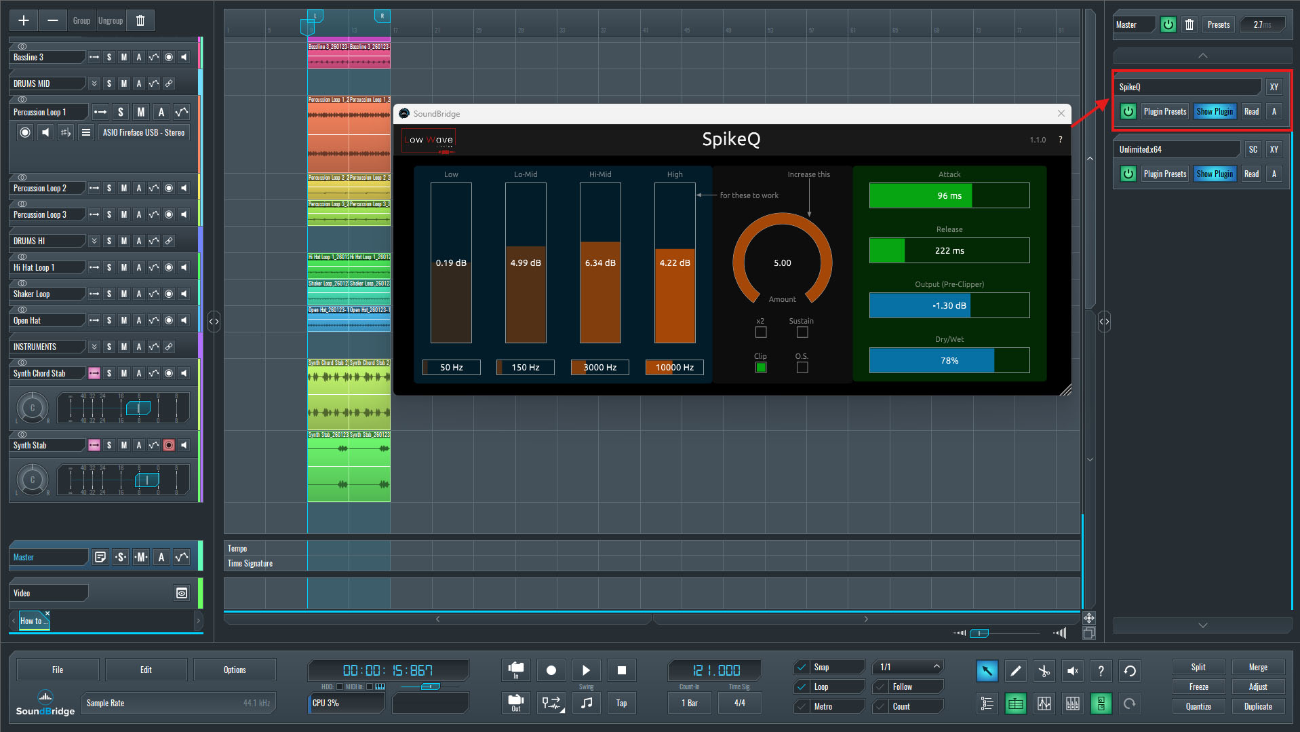Screen dimensions: 1300x732
Task: Enable the Metro metronome checkbox
Action: click(x=802, y=706)
